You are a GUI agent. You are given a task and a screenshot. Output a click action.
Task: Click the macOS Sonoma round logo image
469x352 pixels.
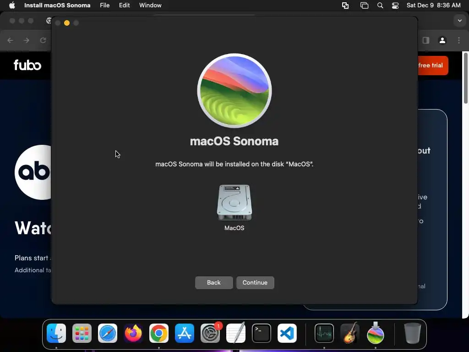pos(234,91)
